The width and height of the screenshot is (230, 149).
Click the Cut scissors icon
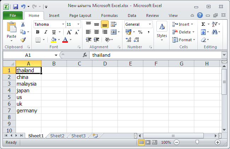23,24
